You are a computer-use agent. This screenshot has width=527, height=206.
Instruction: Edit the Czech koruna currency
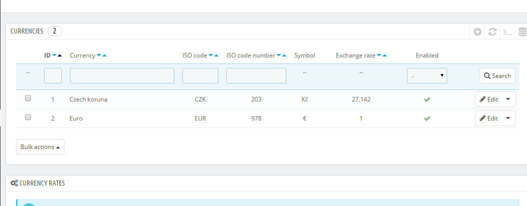(x=489, y=99)
